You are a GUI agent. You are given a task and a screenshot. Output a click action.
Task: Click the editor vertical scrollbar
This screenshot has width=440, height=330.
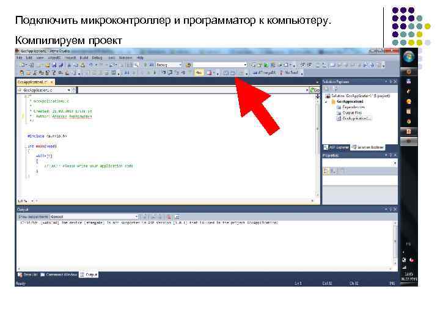(x=318, y=146)
